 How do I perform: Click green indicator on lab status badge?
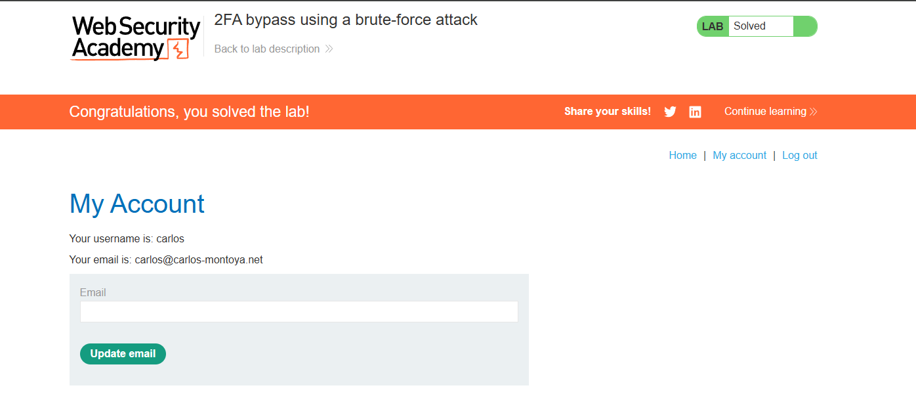(804, 26)
